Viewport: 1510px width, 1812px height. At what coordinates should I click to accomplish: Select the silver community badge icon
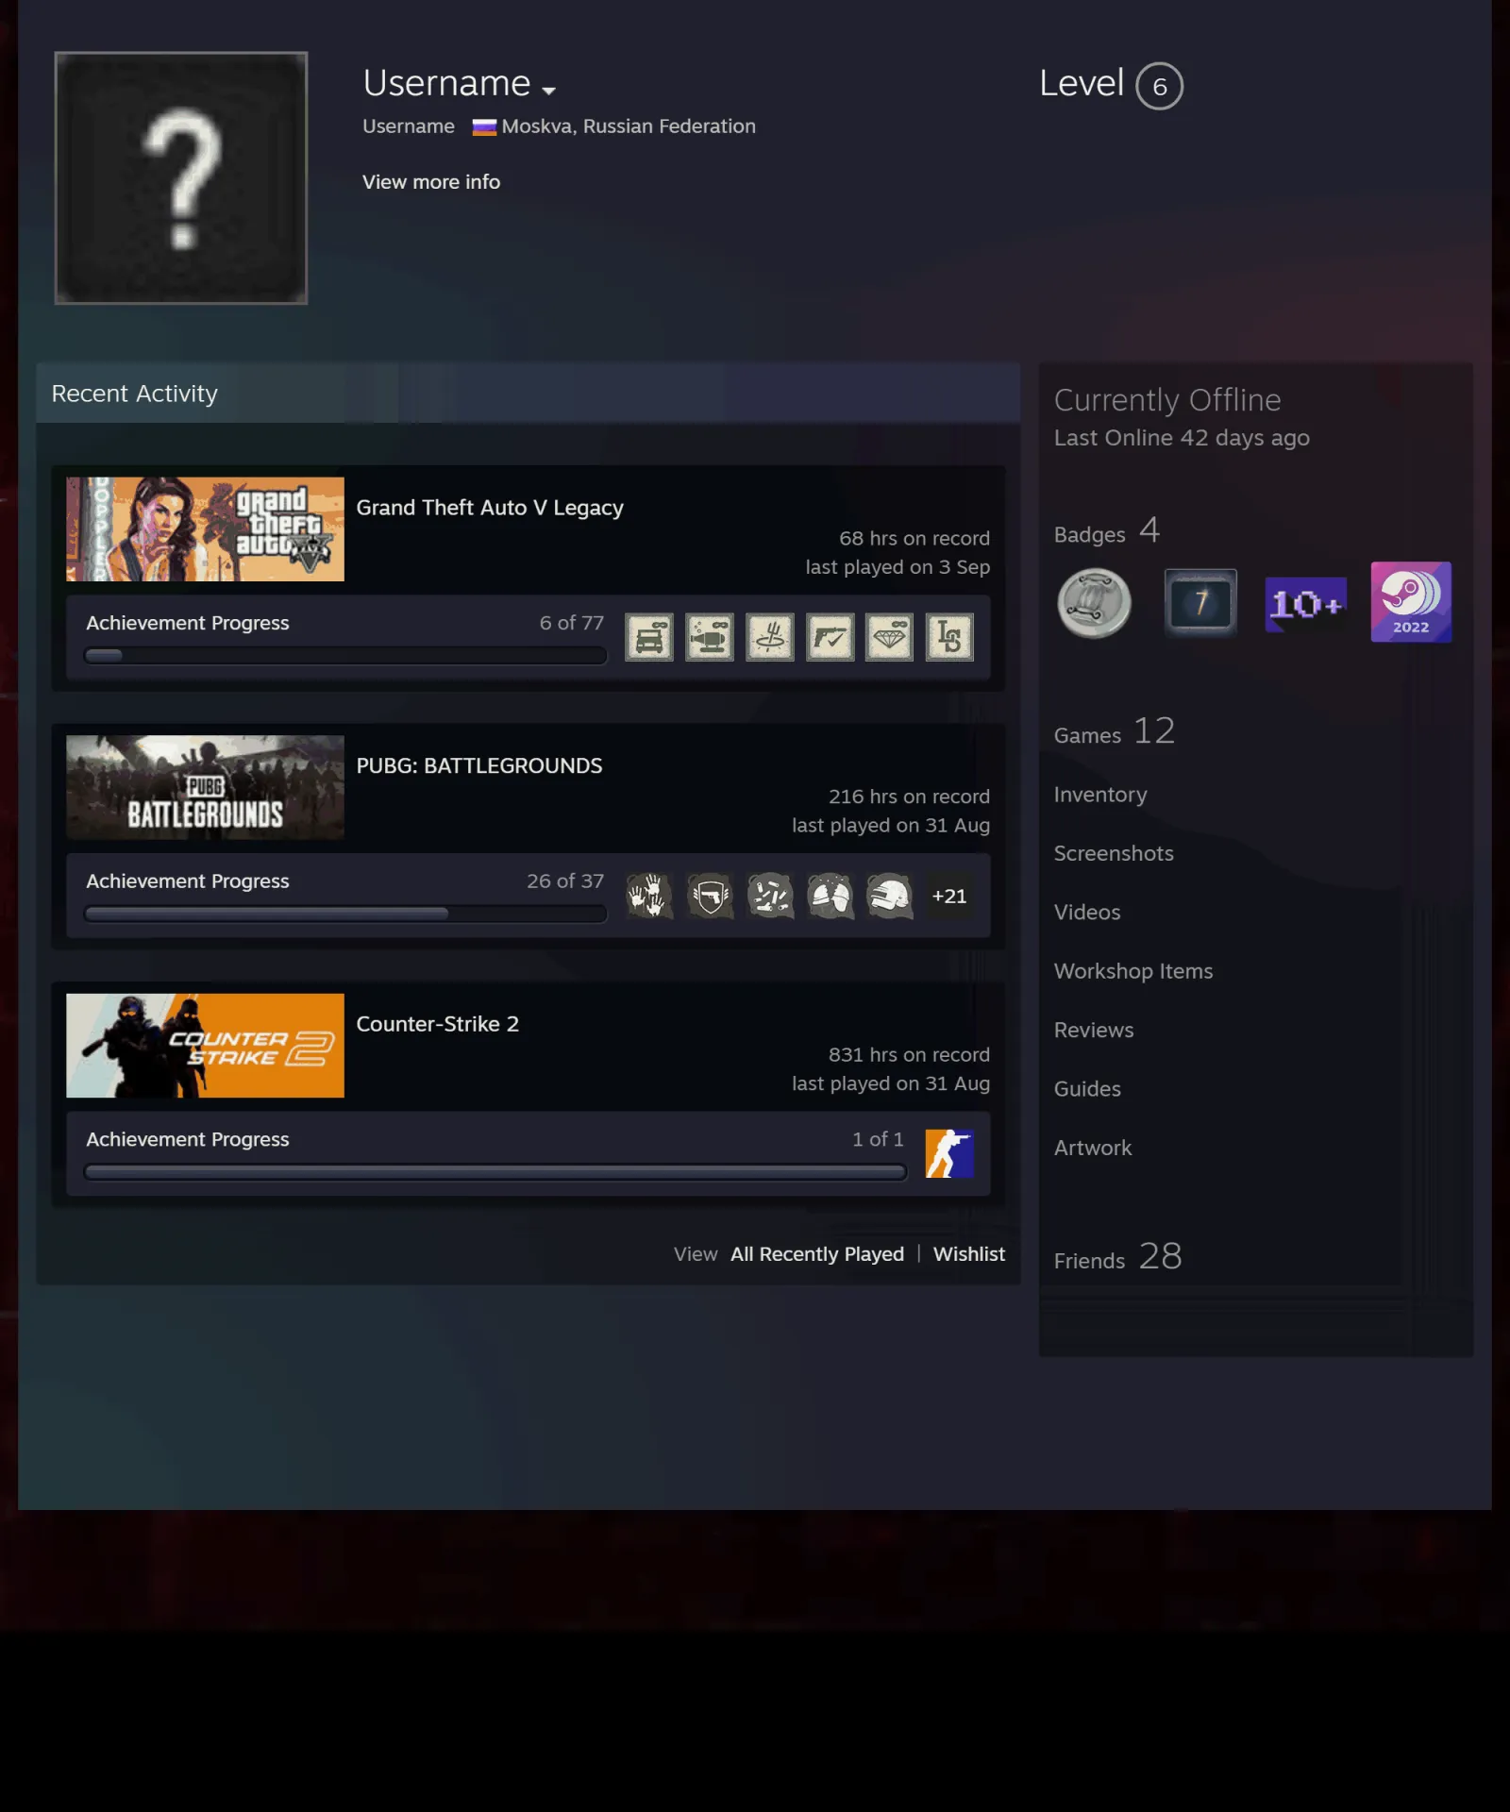point(1095,603)
